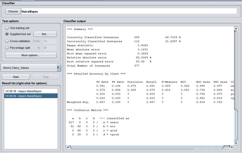Click the Stop button
The width and height of the screenshot is (242, 153).
pyautogui.click(x=46, y=77)
